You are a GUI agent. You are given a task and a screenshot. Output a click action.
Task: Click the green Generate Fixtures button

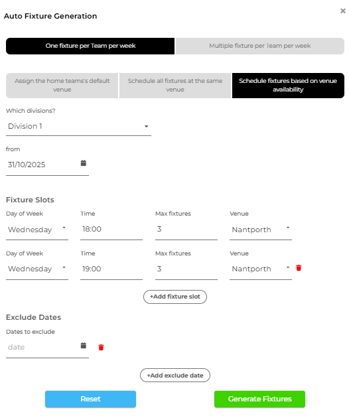point(259,399)
